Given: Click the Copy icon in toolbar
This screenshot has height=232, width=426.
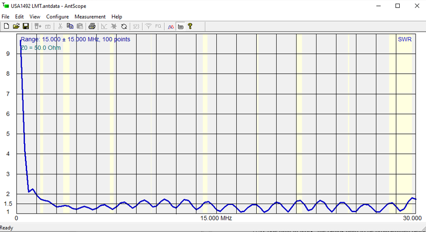Looking at the screenshot, I should 70,26.
